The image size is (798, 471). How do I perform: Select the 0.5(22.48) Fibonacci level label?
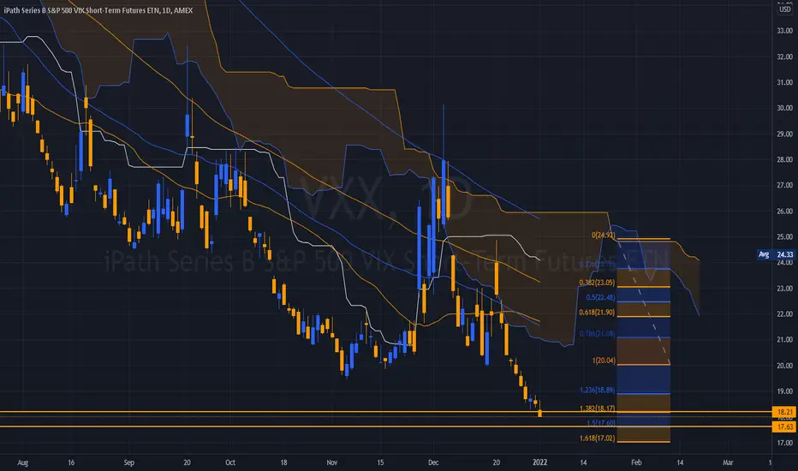[x=600, y=297]
